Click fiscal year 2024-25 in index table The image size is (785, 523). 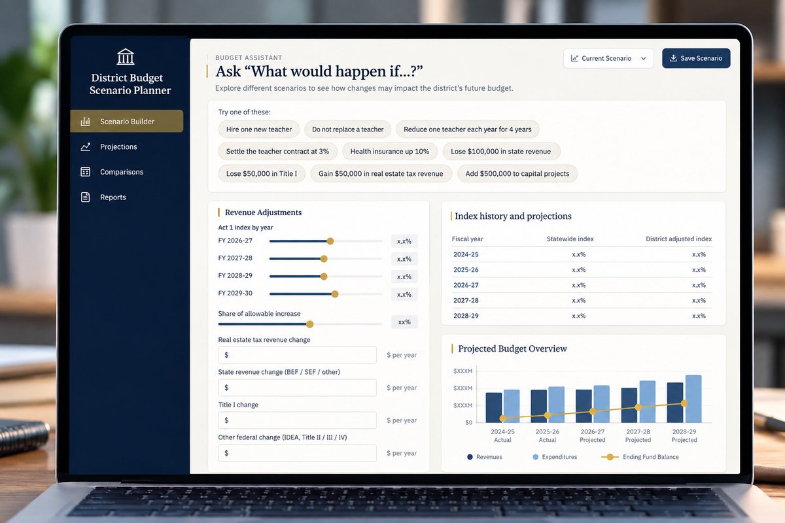[x=466, y=254]
